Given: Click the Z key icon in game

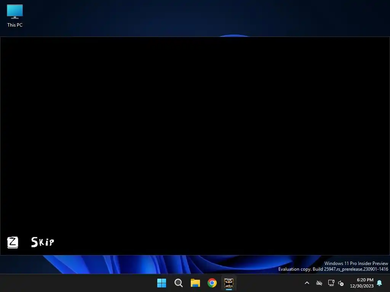Looking at the screenshot, I should (x=13, y=242).
